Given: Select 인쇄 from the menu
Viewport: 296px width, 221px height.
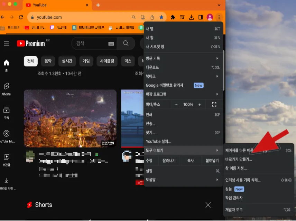Looking at the screenshot, I should (183, 115).
